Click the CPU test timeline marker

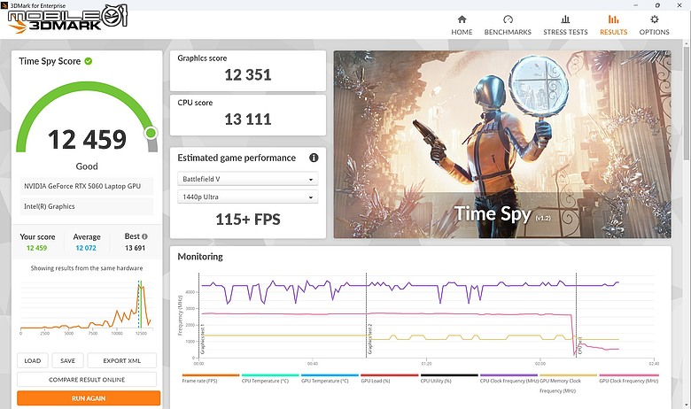point(580,346)
